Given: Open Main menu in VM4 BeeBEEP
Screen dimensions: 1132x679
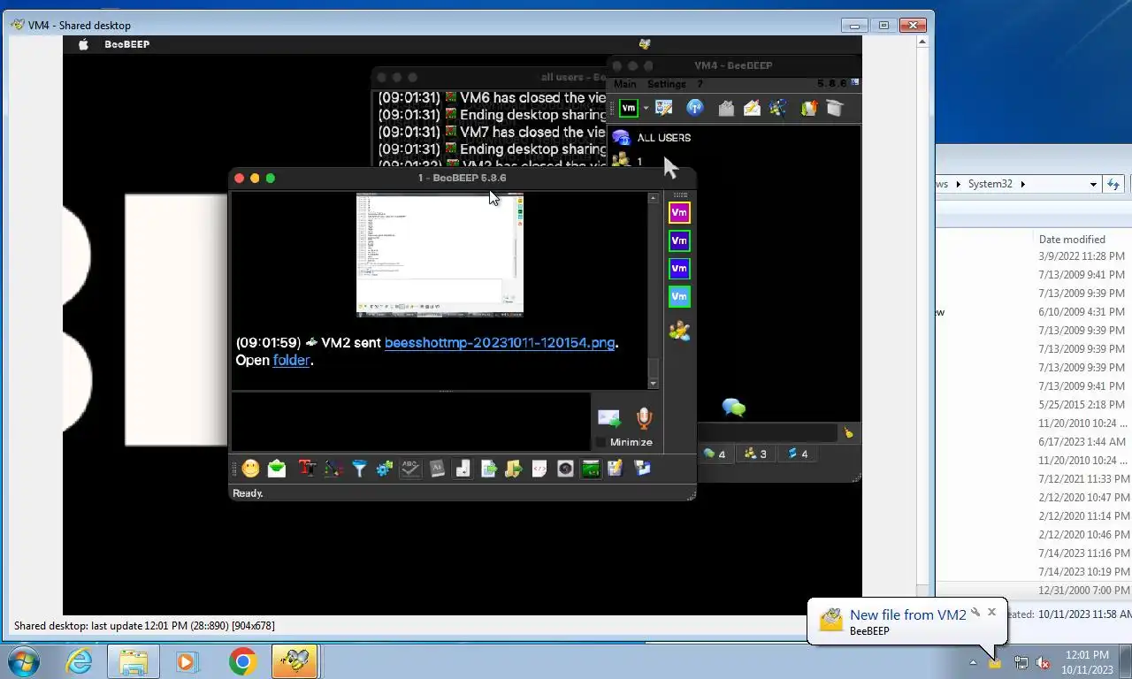Looking at the screenshot, I should pos(625,84).
